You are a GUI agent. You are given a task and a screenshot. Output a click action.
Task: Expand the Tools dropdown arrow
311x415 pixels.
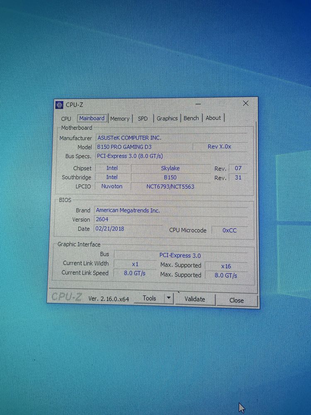(x=169, y=298)
